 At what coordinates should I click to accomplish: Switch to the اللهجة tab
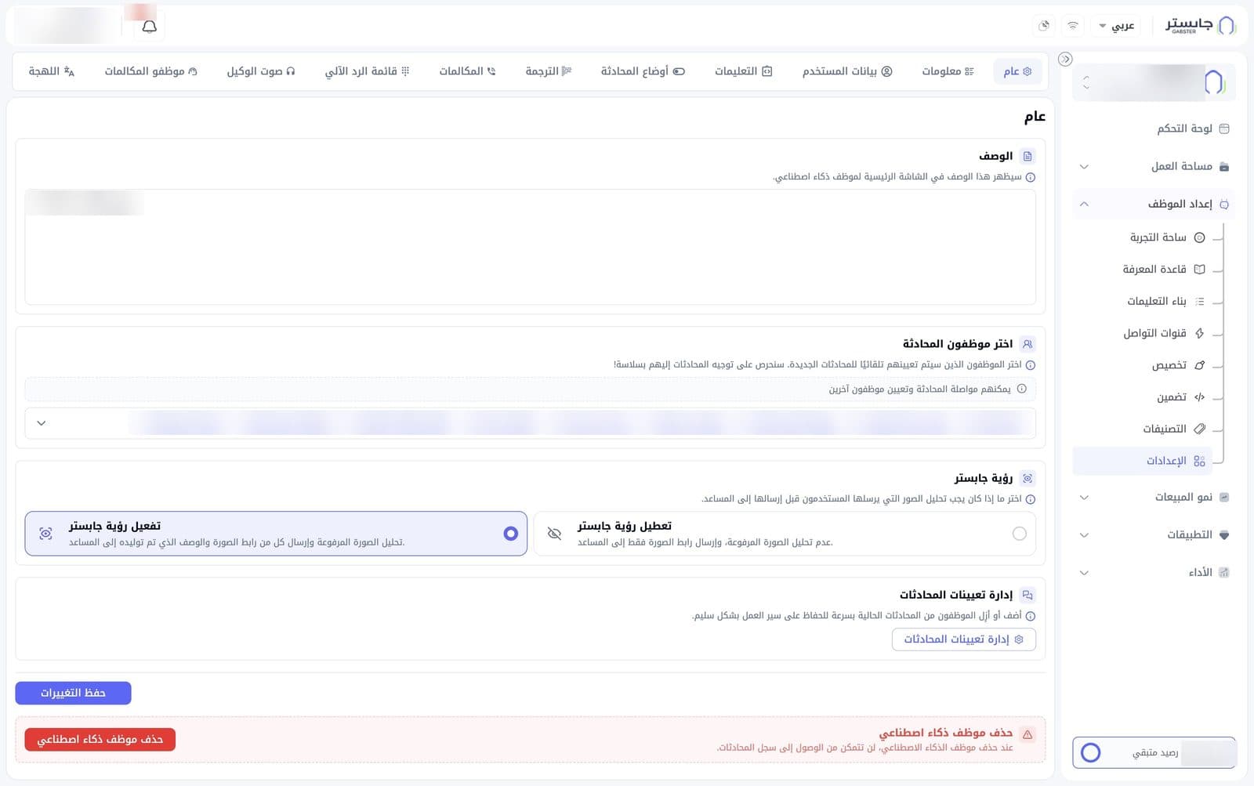tap(52, 71)
